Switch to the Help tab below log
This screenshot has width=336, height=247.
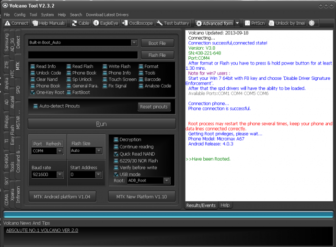(225, 205)
